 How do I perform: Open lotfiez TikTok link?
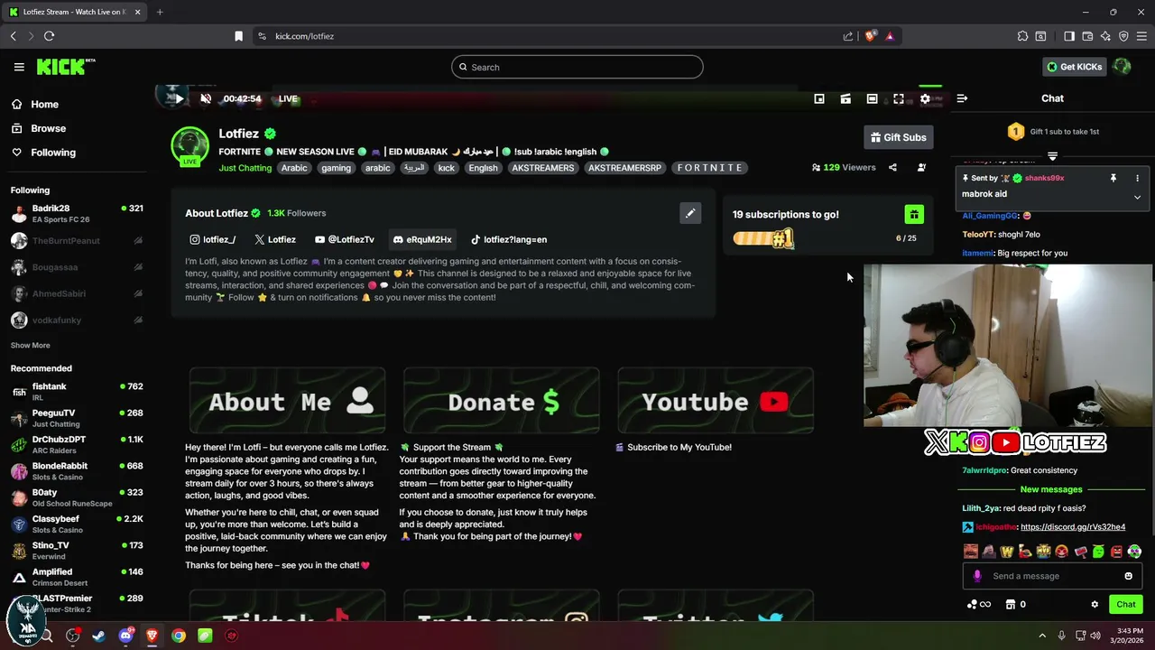click(509, 239)
